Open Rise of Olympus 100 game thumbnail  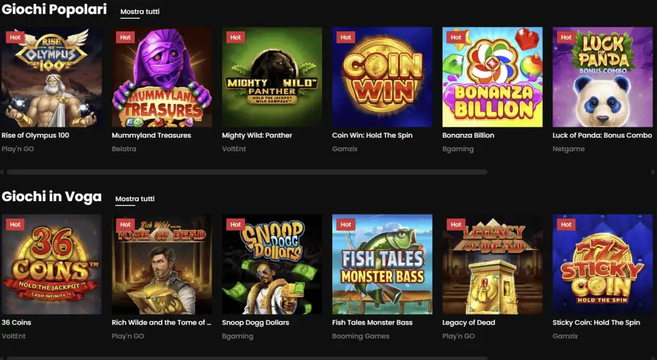click(x=51, y=77)
